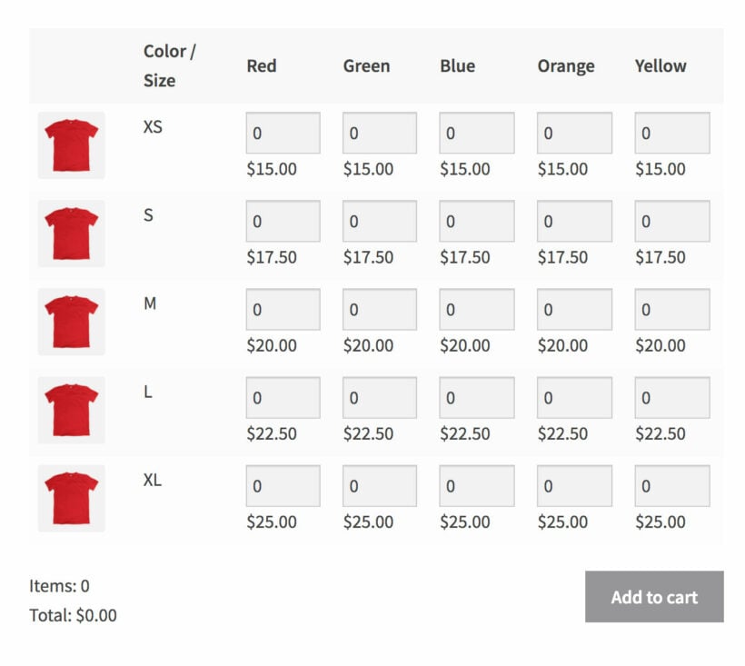Image resolution: width=745 pixels, height=666 pixels.
Task: Click the XL row red t-shirt thumbnail
Action: [x=72, y=497]
